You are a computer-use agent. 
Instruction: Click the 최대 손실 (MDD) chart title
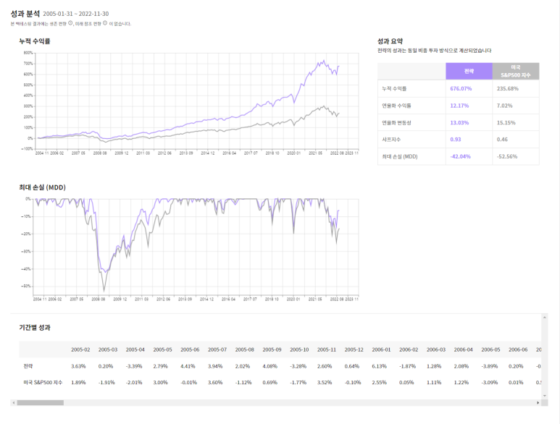click(43, 187)
